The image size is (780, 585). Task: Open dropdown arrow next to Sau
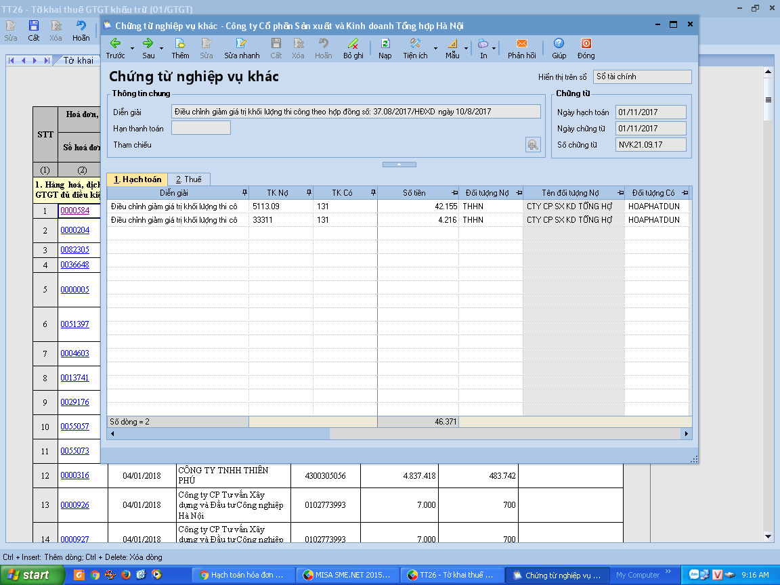point(161,48)
